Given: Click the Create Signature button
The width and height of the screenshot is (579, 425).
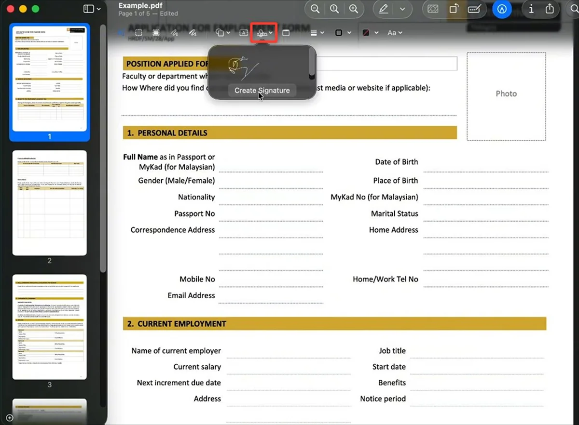Looking at the screenshot, I should point(262,90).
